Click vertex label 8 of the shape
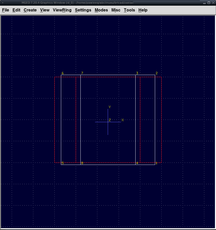Screen dimensions: 216x230 [x=82, y=163]
